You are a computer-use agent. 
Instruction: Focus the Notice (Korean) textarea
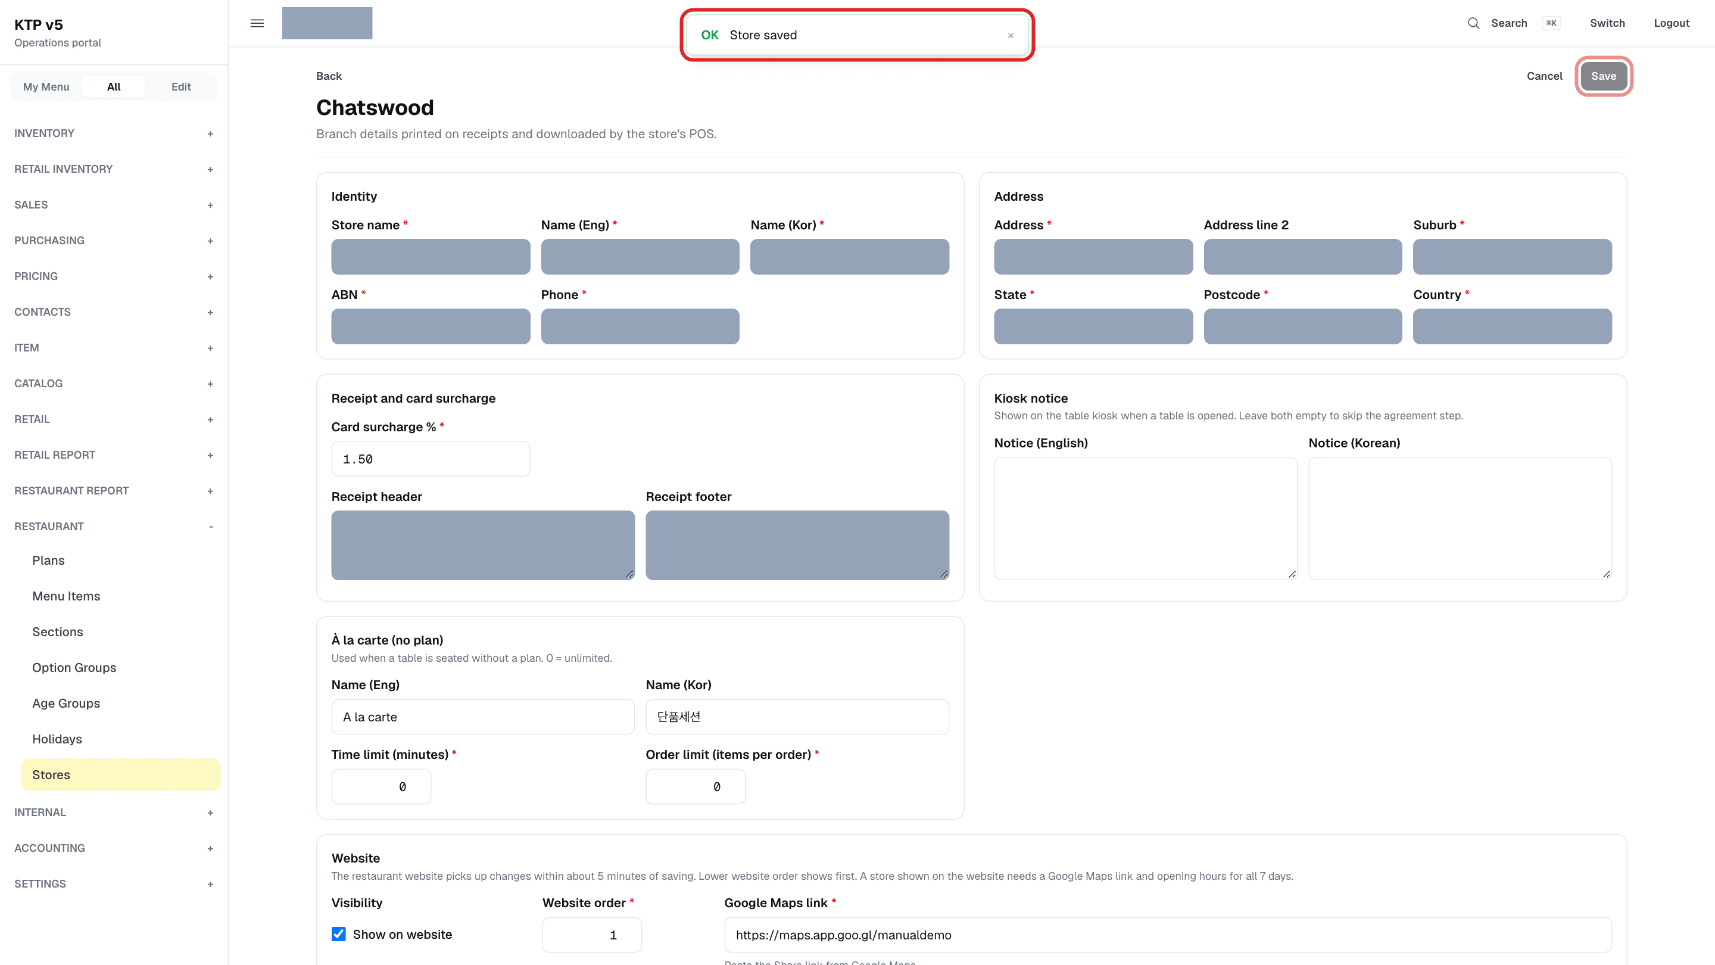pos(1460,518)
